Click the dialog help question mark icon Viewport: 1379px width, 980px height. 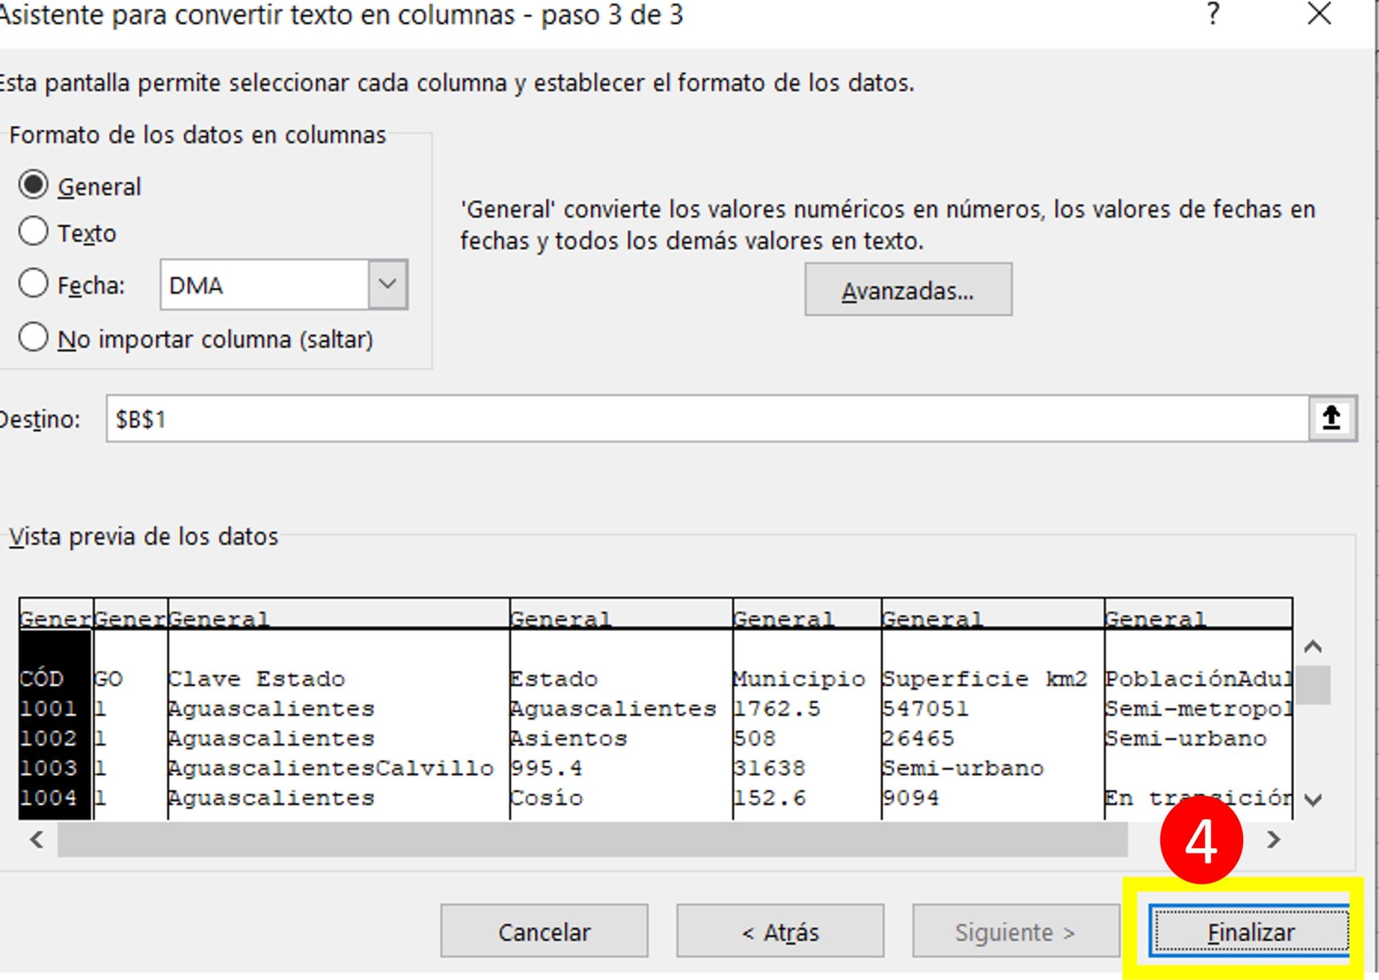click(x=1213, y=15)
